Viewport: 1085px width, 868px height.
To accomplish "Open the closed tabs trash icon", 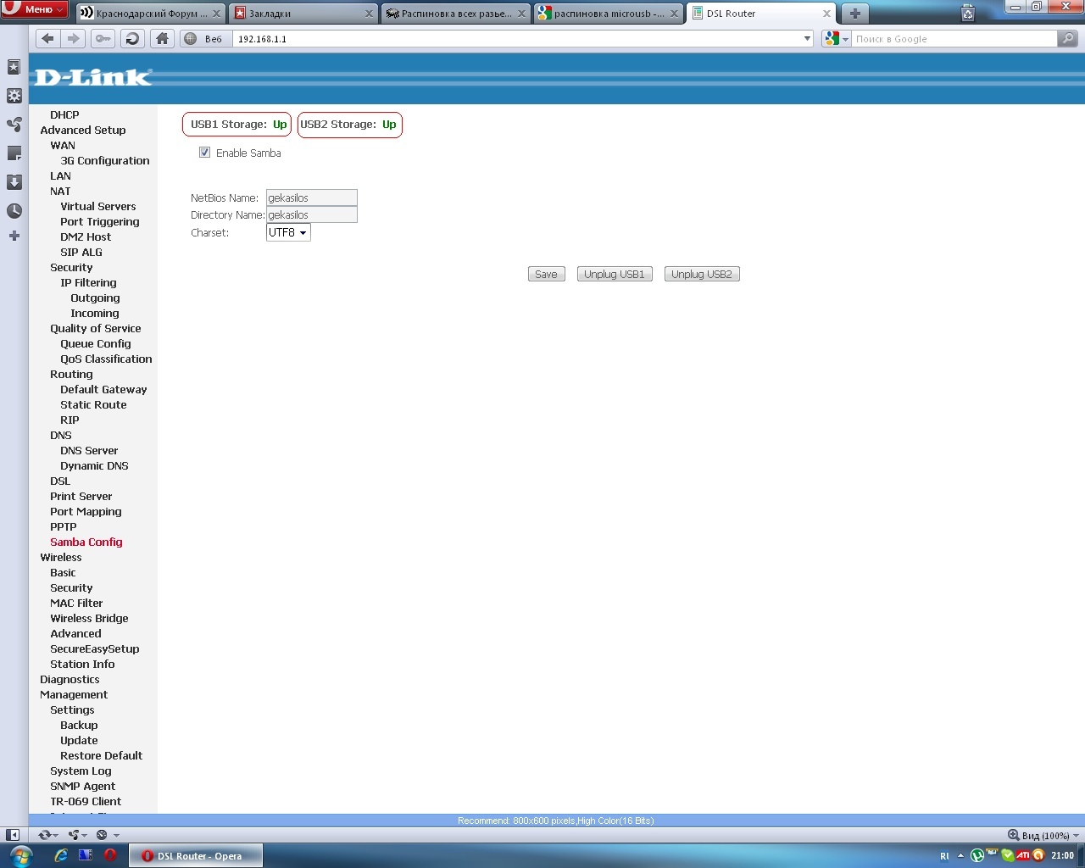I will pyautogui.click(x=968, y=13).
